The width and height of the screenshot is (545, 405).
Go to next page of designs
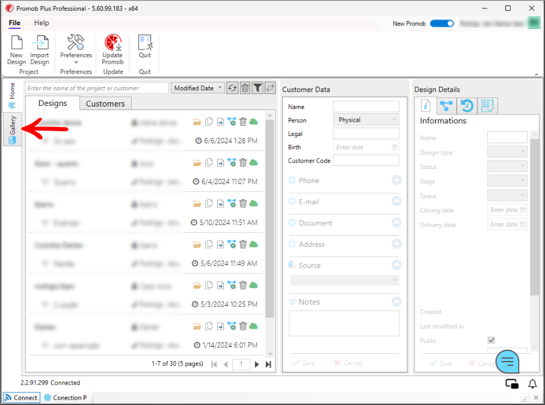point(257,364)
